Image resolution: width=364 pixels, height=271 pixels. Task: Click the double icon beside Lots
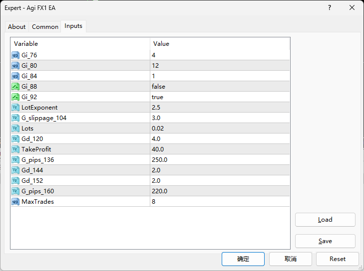pyautogui.click(x=15, y=129)
